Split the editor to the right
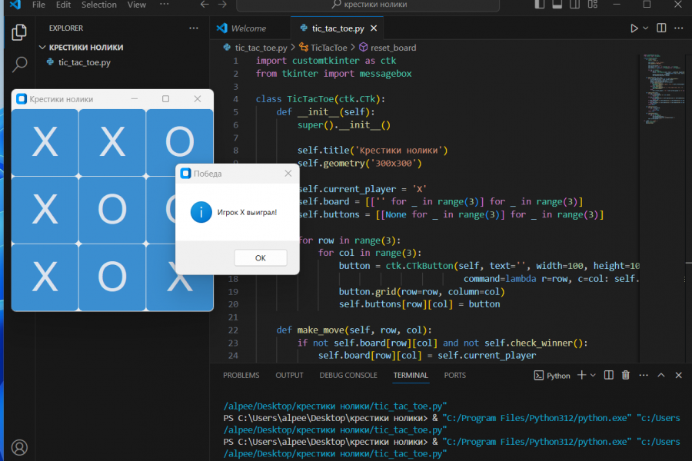The height and width of the screenshot is (461, 692). click(662, 28)
